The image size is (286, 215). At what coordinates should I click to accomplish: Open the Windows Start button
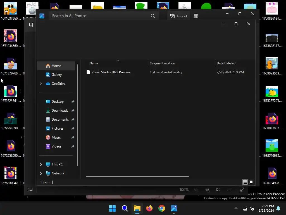[112, 208]
